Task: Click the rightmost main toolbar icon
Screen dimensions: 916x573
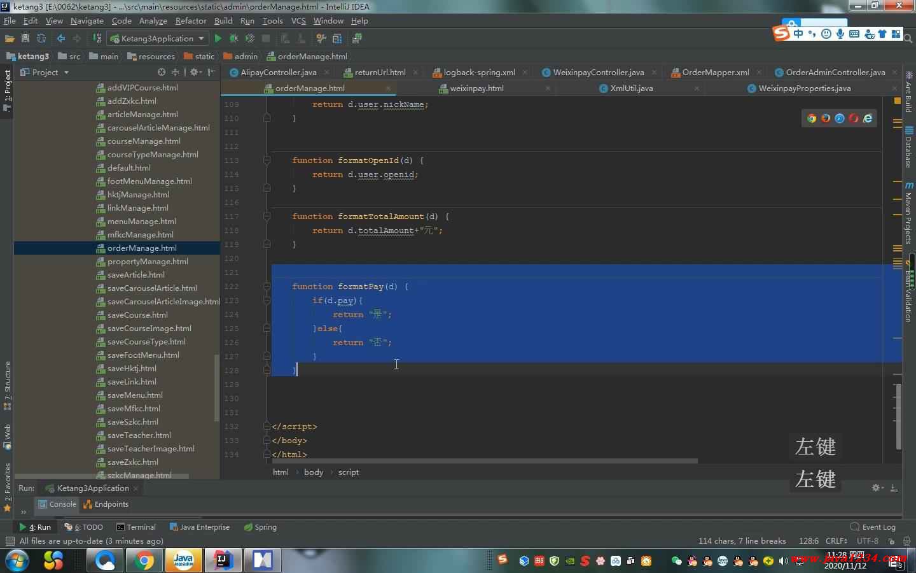Action: (357, 38)
